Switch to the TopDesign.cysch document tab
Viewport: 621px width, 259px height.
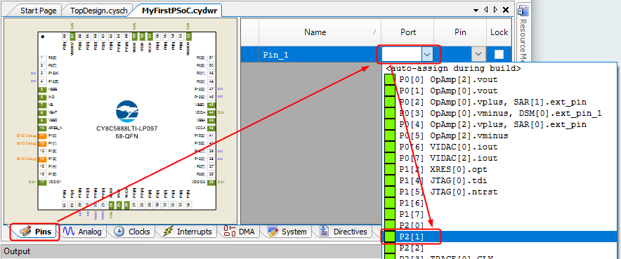pos(99,11)
